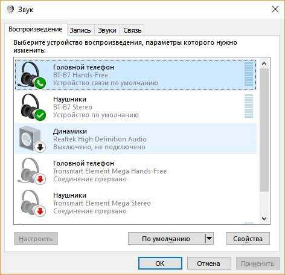
Task: Click the Отмена button
Action: 208,264
